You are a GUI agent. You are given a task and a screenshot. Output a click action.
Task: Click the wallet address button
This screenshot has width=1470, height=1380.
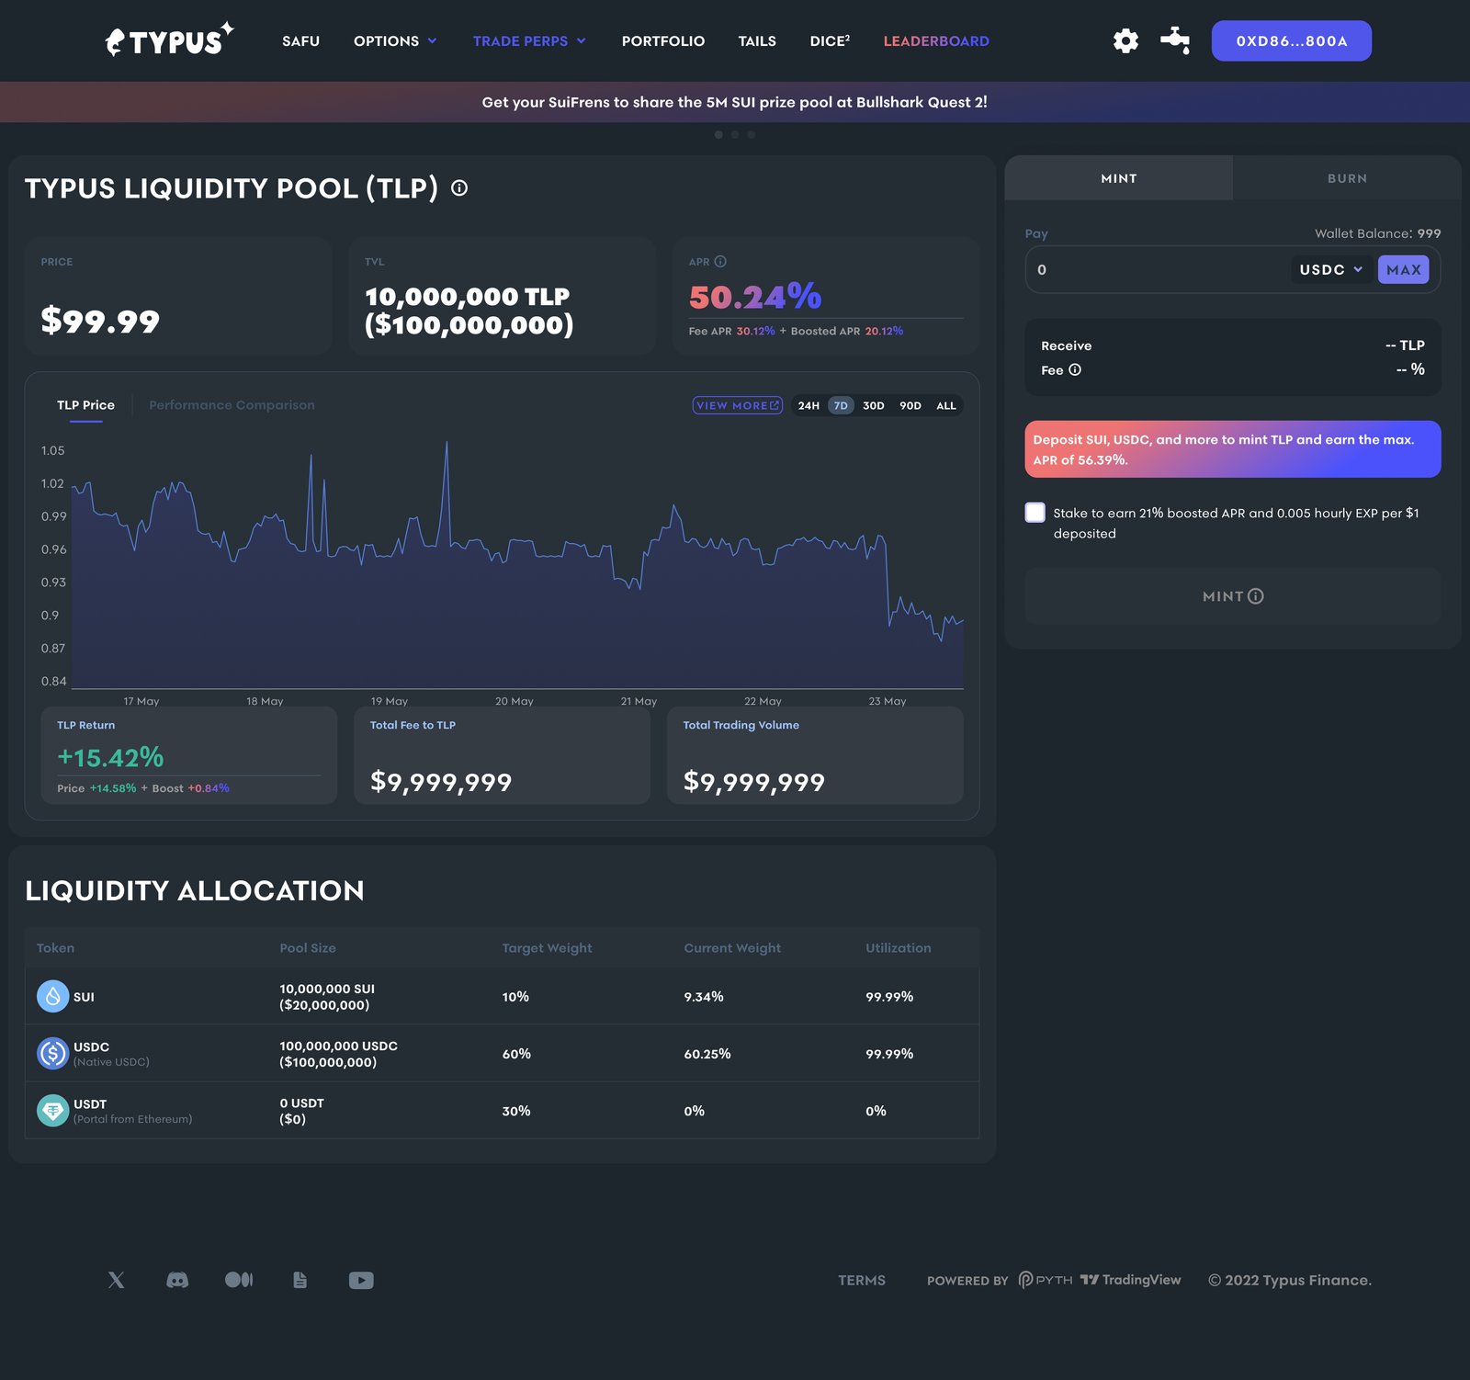(x=1292, y=40)
